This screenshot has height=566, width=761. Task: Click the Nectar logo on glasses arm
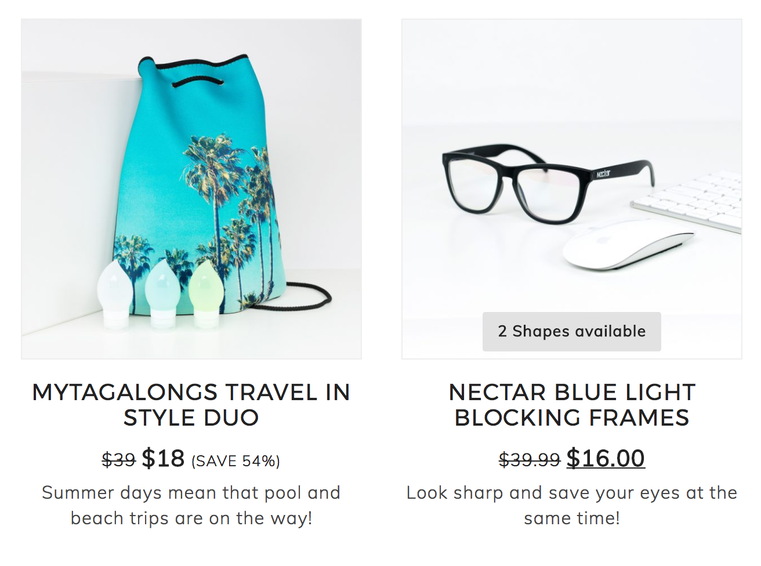(603, 173)
